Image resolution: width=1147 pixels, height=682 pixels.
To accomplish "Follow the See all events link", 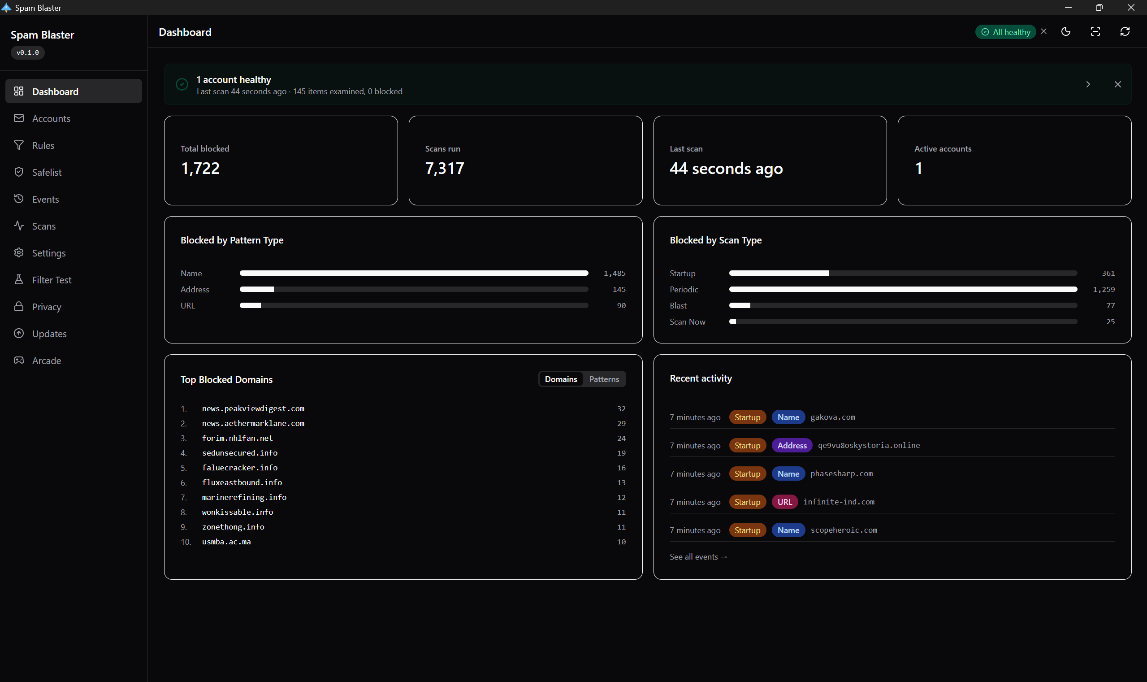I will [x=698, y=556].
